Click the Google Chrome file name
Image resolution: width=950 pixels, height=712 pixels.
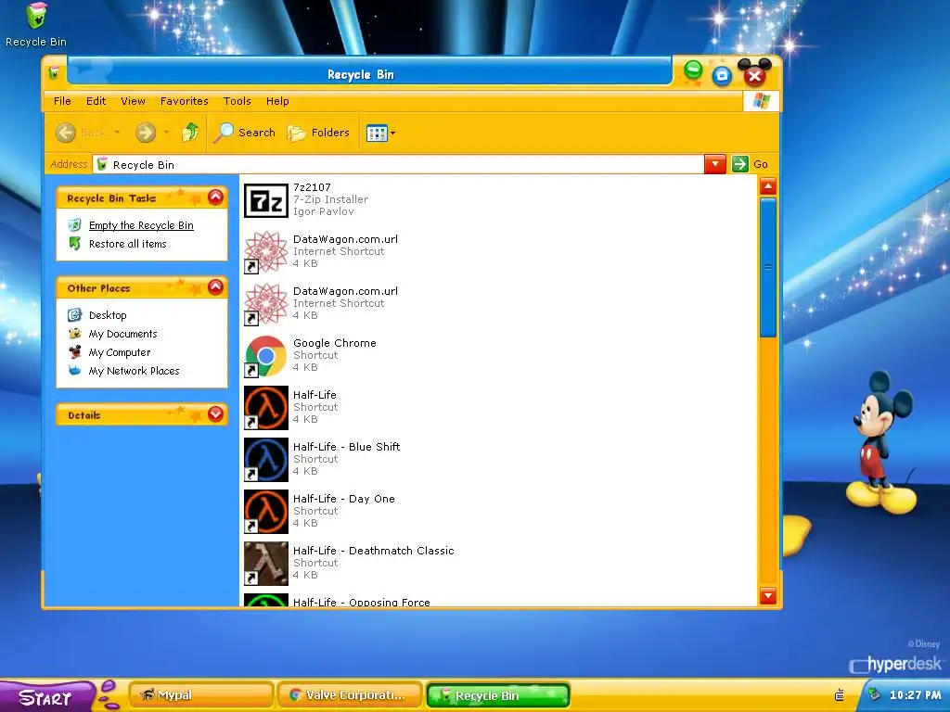click(334, 343)
